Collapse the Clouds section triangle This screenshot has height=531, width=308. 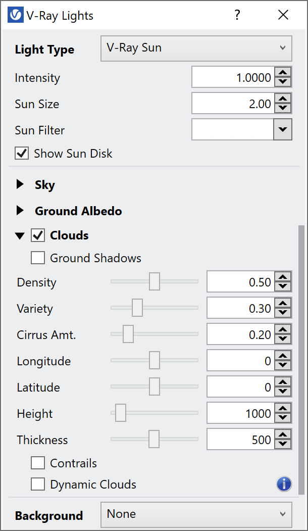point(20,236)
